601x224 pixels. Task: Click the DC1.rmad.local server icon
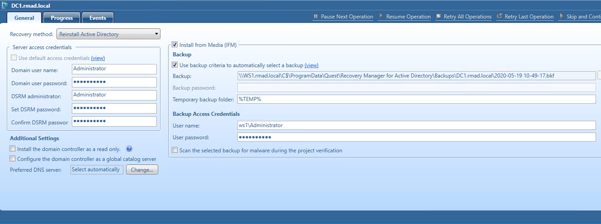coord(5,5)
